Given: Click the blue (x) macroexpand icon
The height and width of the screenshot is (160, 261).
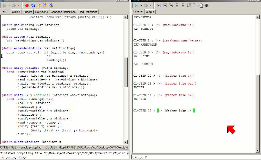Looking at the screenshot, I should (x=33, y=6).
